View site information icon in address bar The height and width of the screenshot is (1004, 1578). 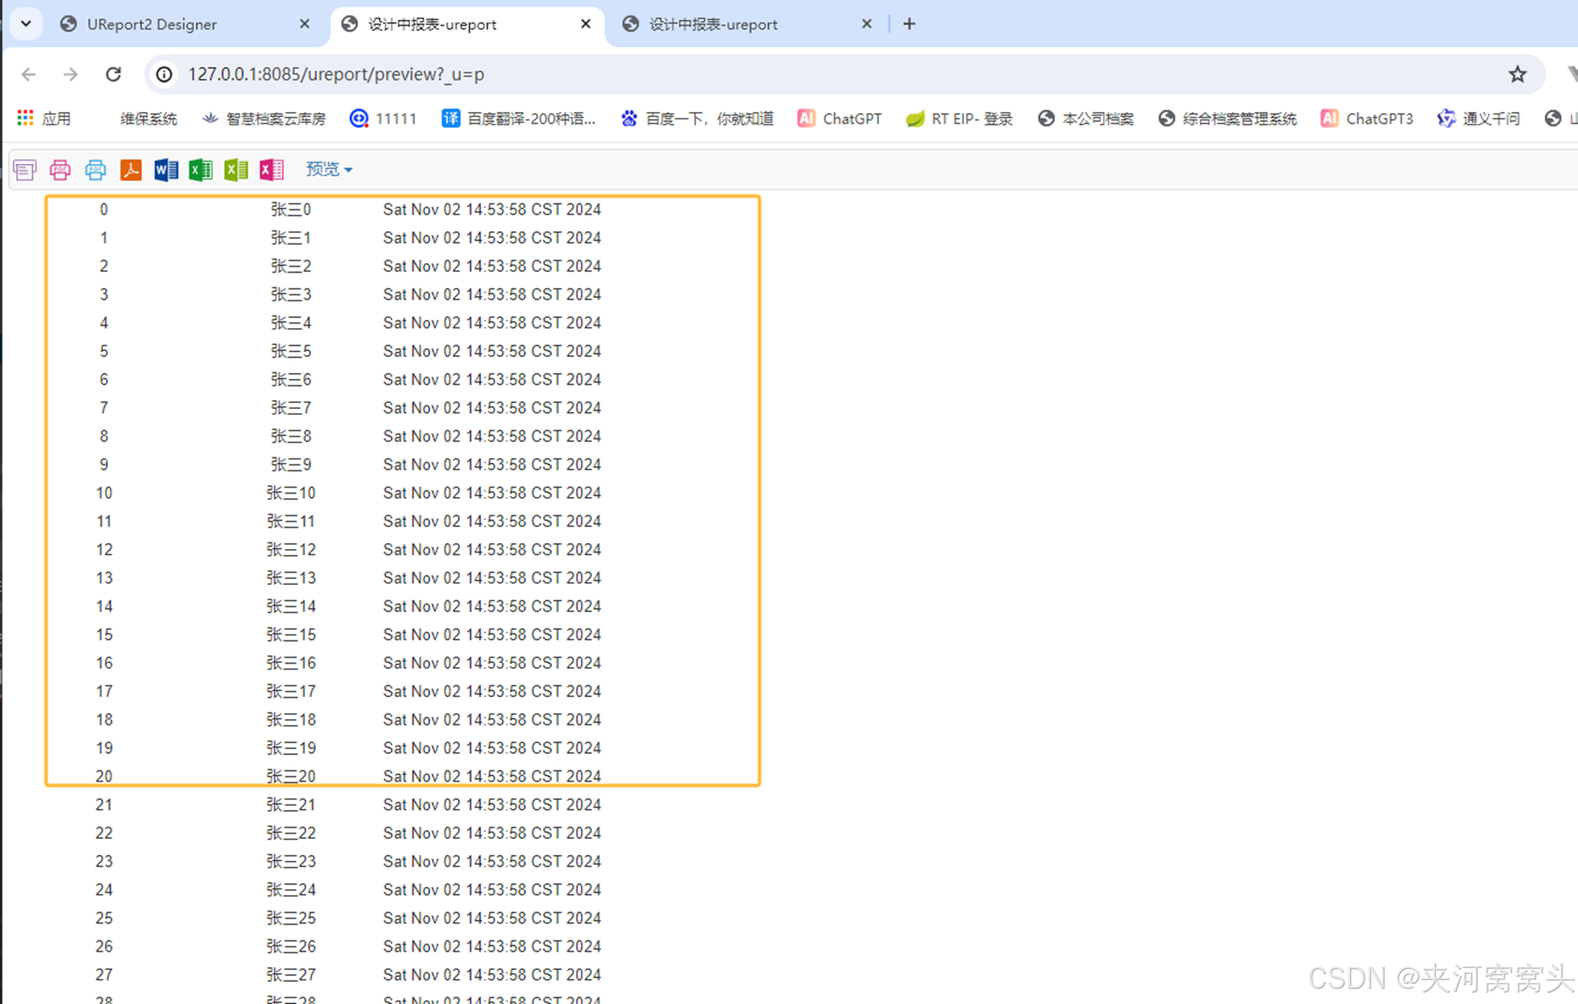[164, 74]
